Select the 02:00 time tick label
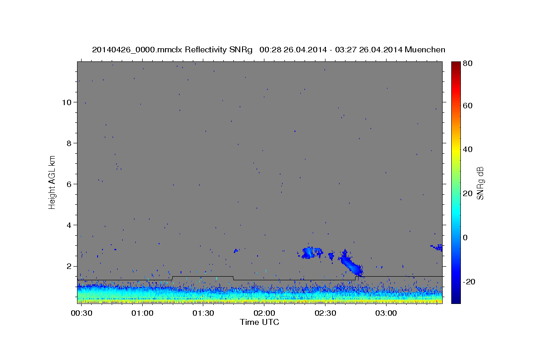The height and width of the screenshot is (364, 547). 264,313
